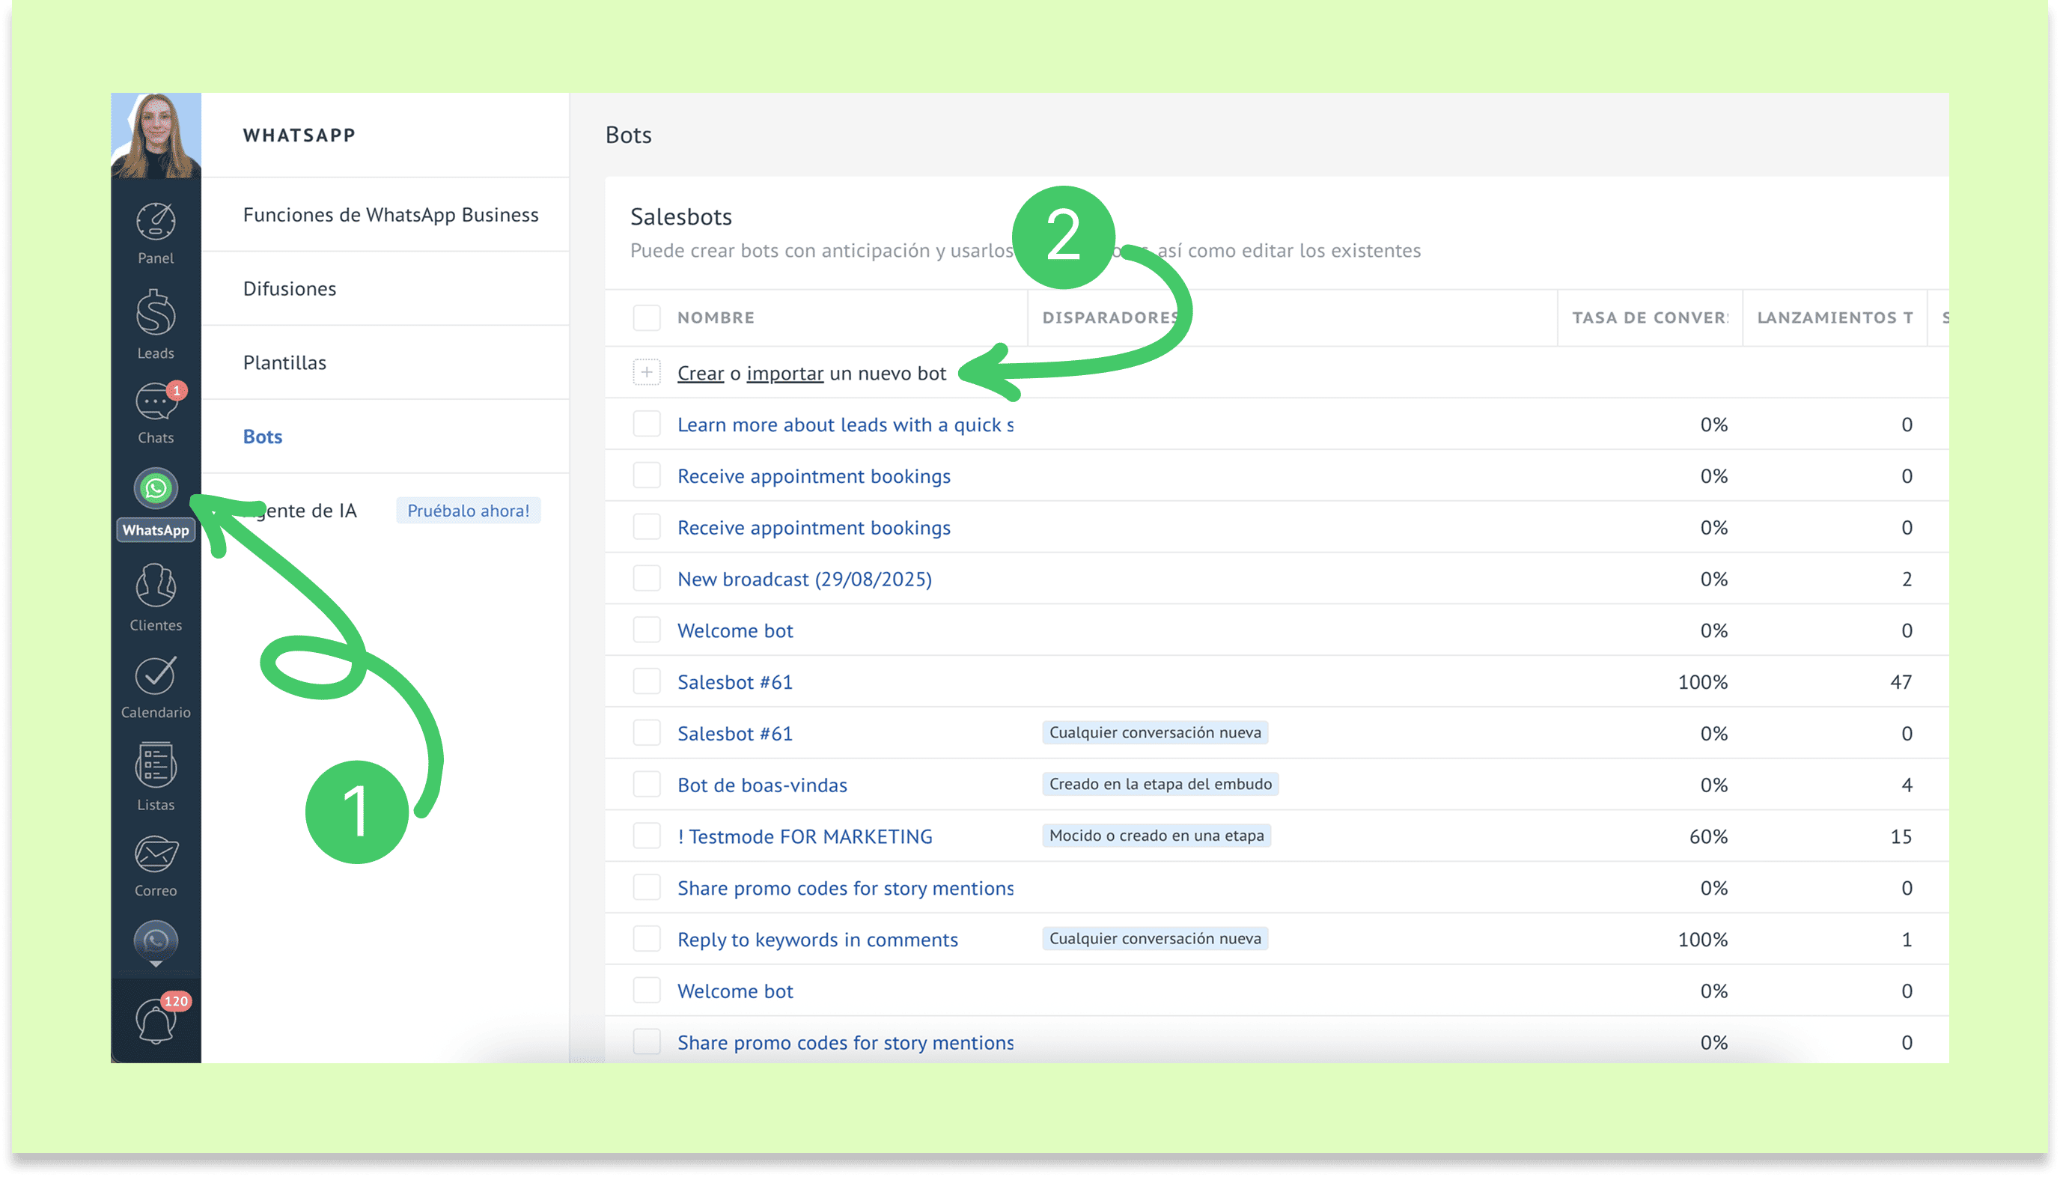Click plus icon to add new bot
Viewport: 2060px width, 1177px height.
point(647,373)
